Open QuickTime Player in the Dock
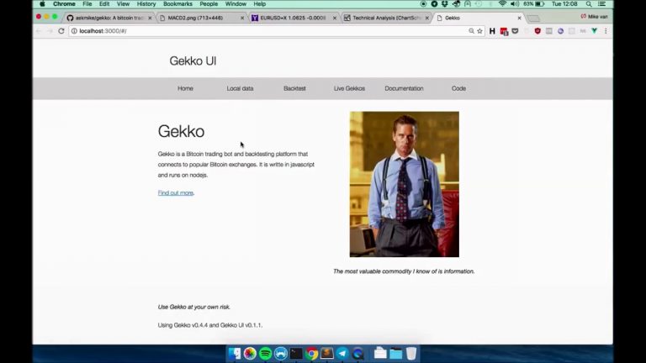Screen dimensions: 646x363 click(358, 353)
